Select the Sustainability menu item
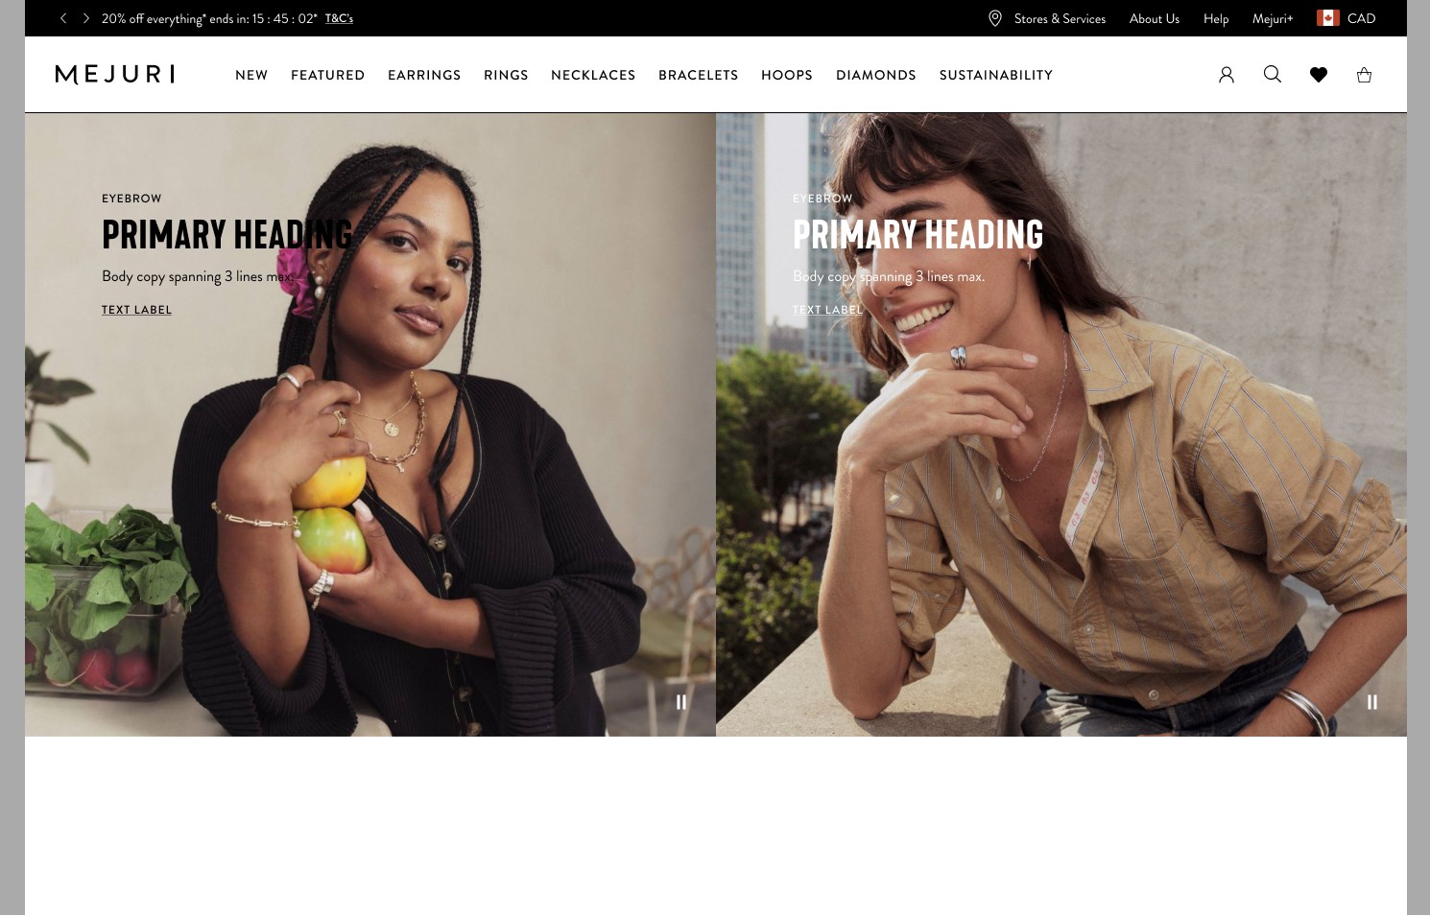Image resolution: width=1430 pixels, height=916 pixels. point(996,75)
